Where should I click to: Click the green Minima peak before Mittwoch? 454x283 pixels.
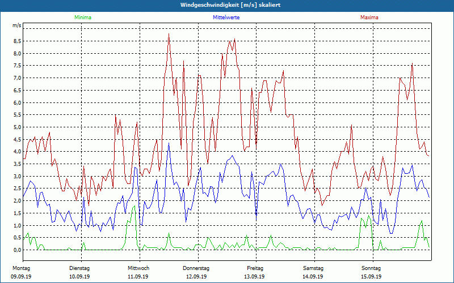[x=134, y=206]
